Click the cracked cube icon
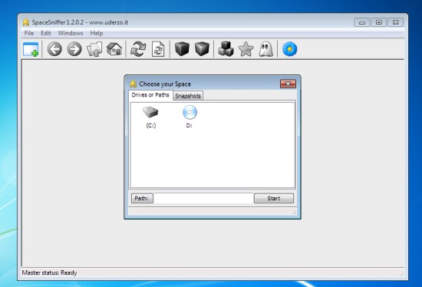422x287 pixels. point(202,49)
